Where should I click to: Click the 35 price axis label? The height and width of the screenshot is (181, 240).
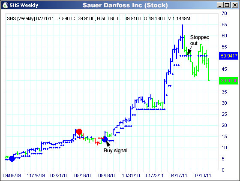[224, 92]
